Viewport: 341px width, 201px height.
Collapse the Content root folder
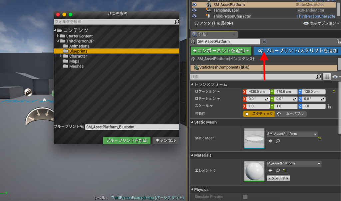click(x=55, y=30)
